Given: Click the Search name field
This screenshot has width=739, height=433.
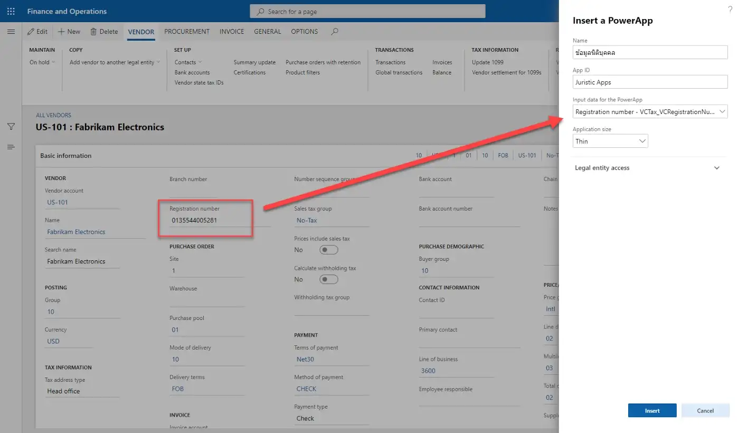Looking at the screenshot, I should [x=82, y=261].
